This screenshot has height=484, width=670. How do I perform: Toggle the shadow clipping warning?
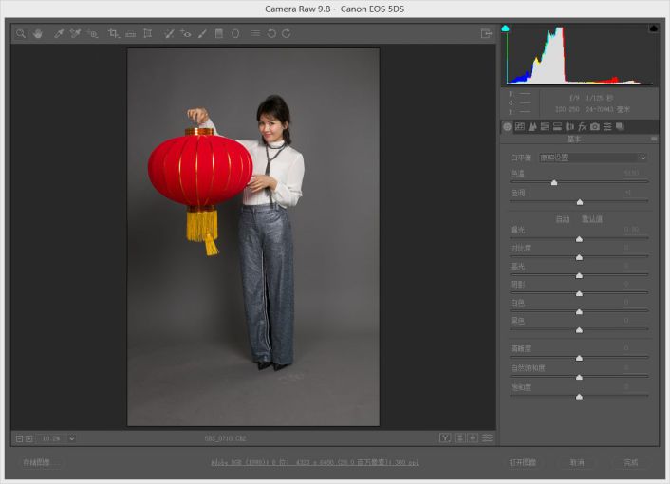pyautogui.click(x=506, y=28)
